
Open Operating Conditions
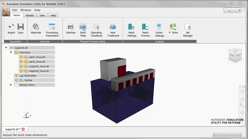tap(96, 30)
